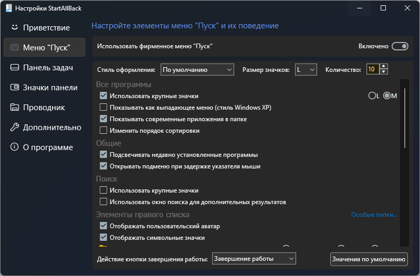Click the folder icon beside Проводник

[x=15, y=108]
